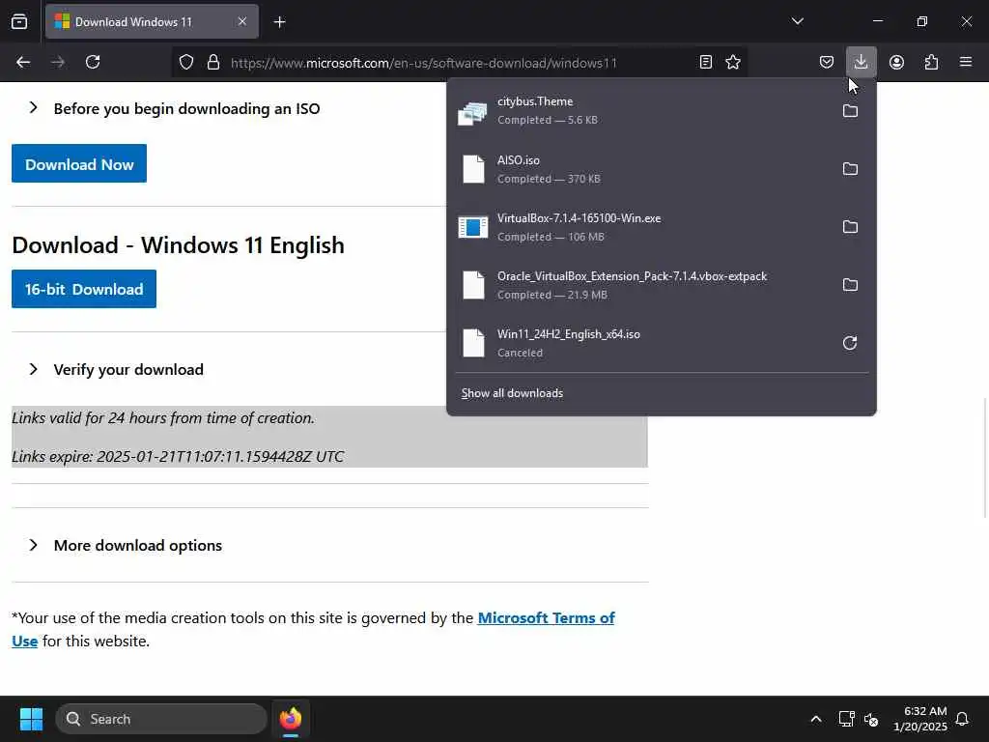
Task: Show Oracle Extension Pack in folder
Action: 850,285
